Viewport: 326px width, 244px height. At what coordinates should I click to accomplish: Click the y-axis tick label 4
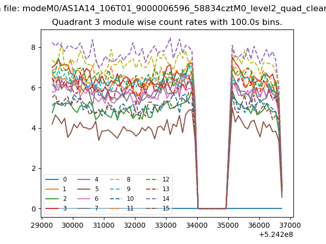click(x=34, y=128)
